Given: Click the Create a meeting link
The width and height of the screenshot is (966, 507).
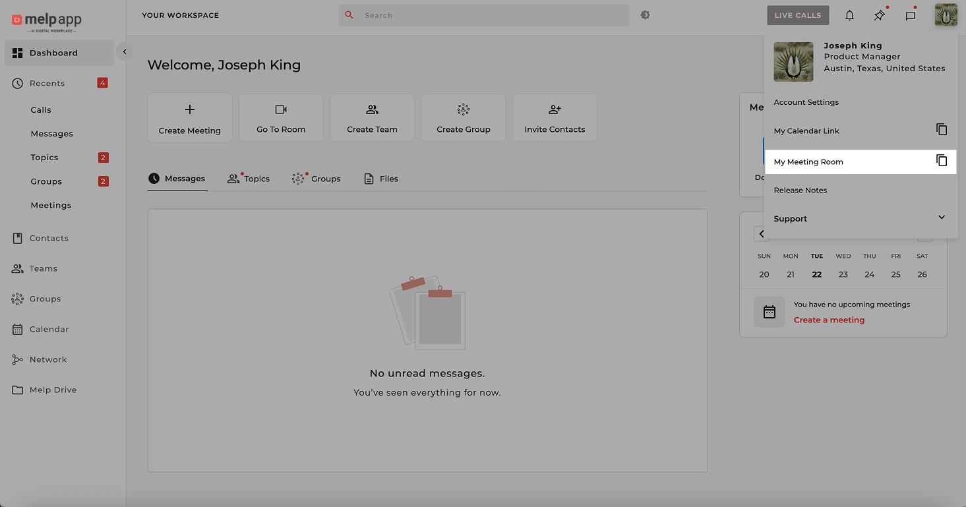Looking at the screenshot, I should point(829,320).
